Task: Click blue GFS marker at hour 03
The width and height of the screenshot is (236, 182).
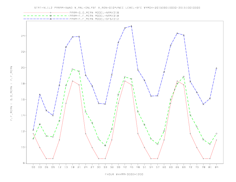Action: (40, 95)
